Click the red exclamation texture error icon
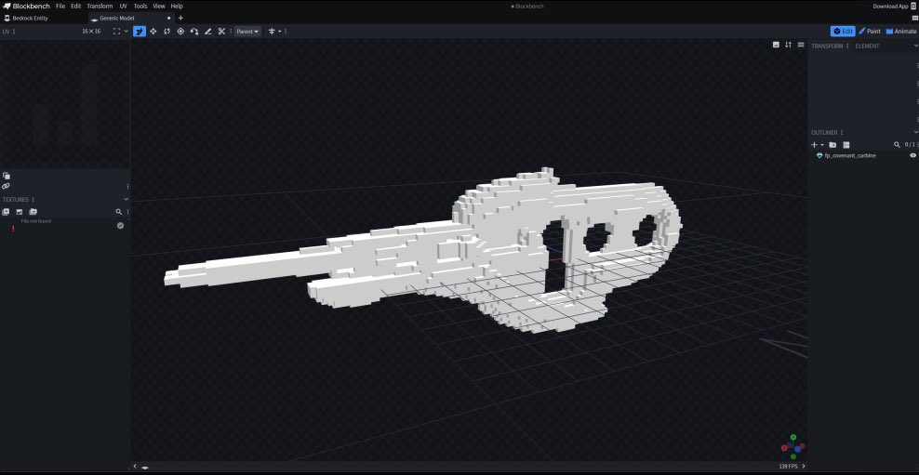Image resolution: width=919 pixels, height=475 pixels. click(x=13, y=229)
